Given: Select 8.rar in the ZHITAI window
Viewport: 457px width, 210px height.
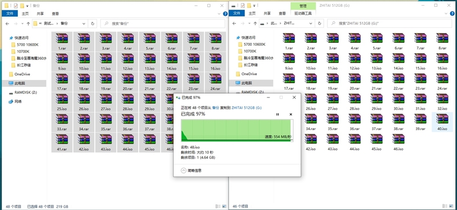Looking at the screenshot, I should tap(442, 41).
